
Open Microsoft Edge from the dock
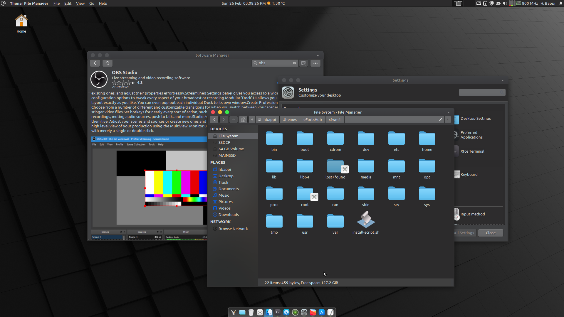286,312
